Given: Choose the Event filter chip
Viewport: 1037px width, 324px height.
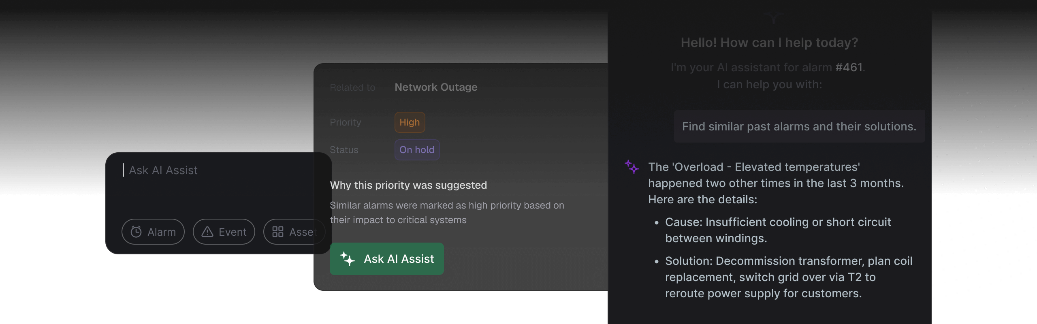Looking at the screenshot, I should pyautogui.click(x=223, y=232).
